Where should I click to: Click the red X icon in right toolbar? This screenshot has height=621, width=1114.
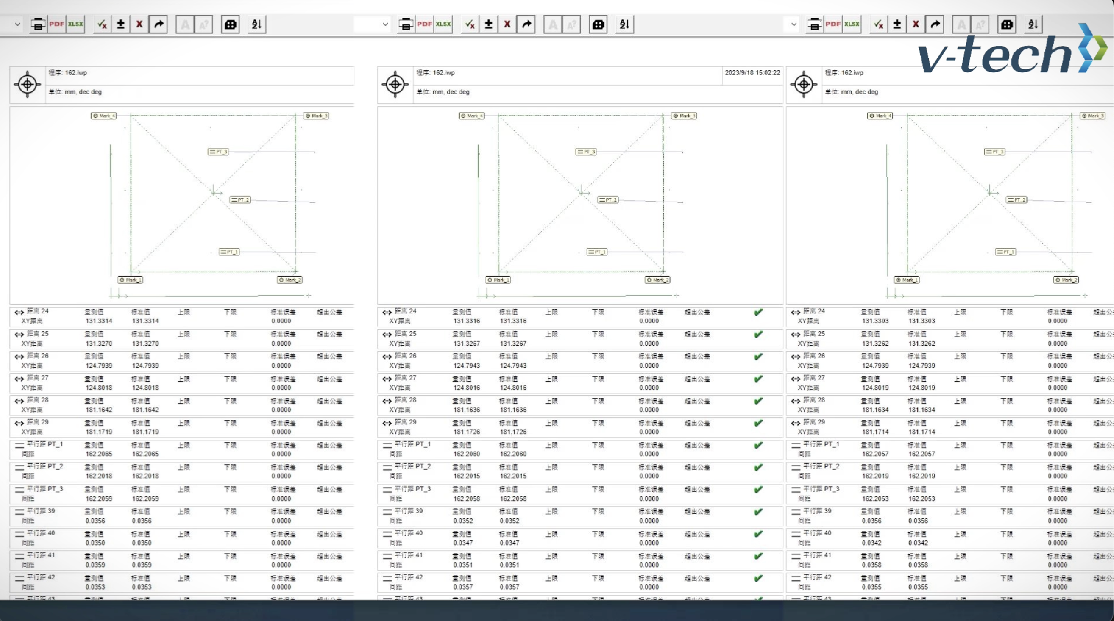coord(916,24)
